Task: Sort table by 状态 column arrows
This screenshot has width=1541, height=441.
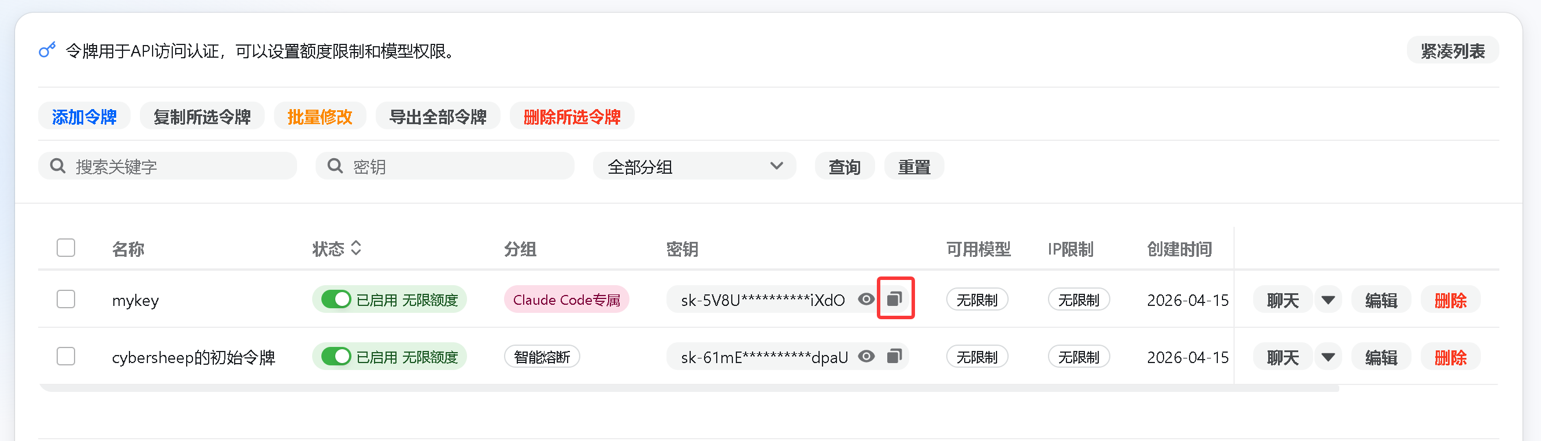Action: pyautogui.click(x=356, y=248)
